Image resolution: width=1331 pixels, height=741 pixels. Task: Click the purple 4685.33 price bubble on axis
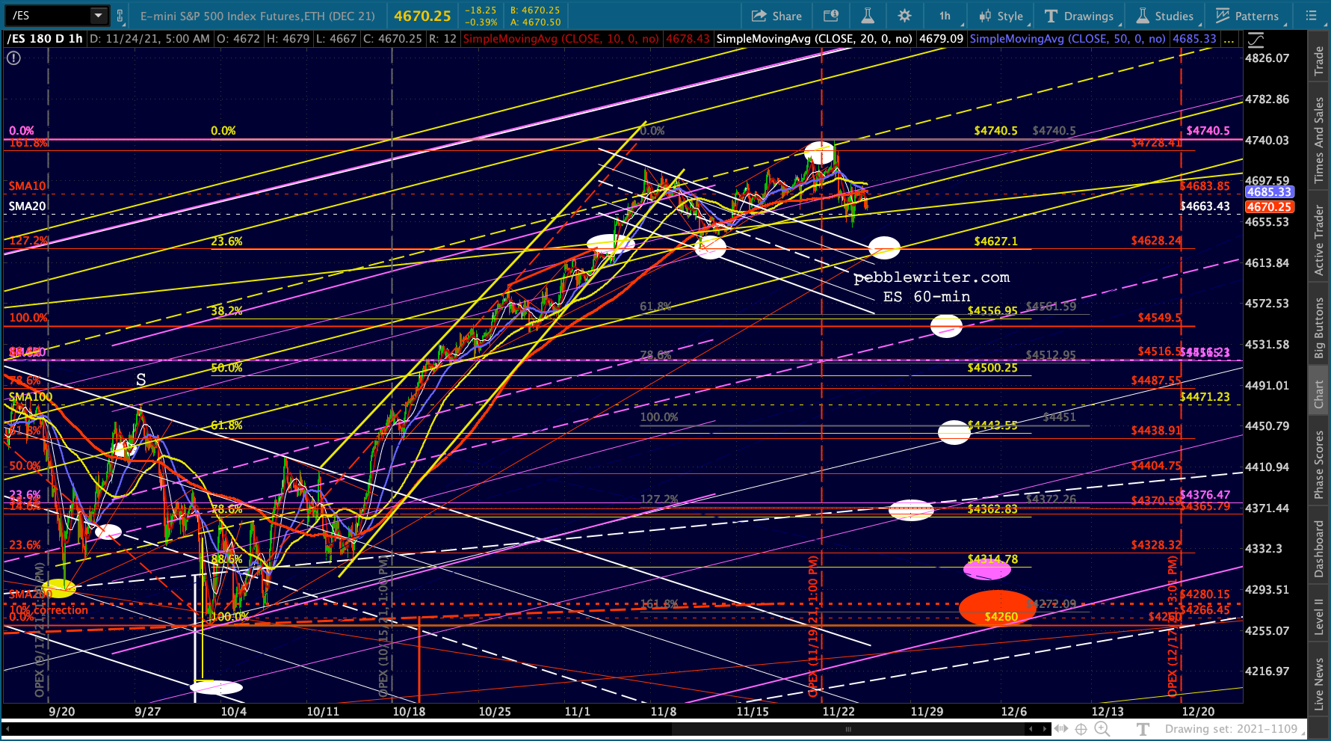tap(1269, 192)
